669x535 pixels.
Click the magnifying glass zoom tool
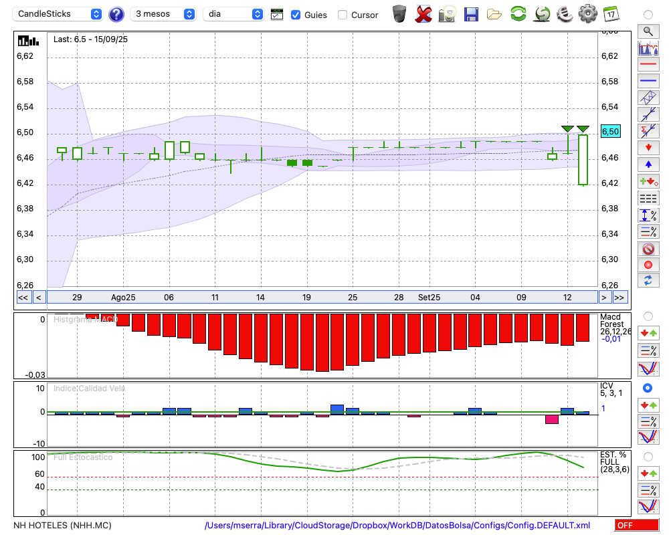pos(648,31)
